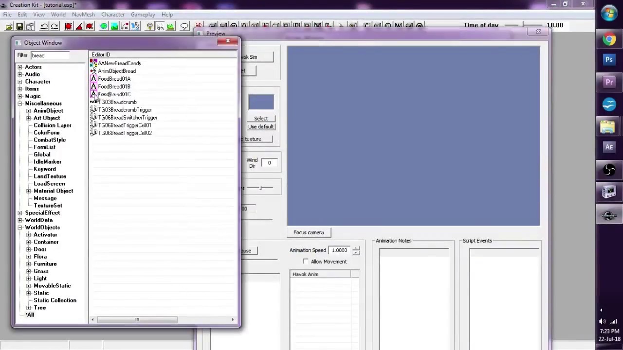Viewport: 623px width, 350px height.
Task: Toggle the light bulb toolbar icon
Action: point(150,26)
